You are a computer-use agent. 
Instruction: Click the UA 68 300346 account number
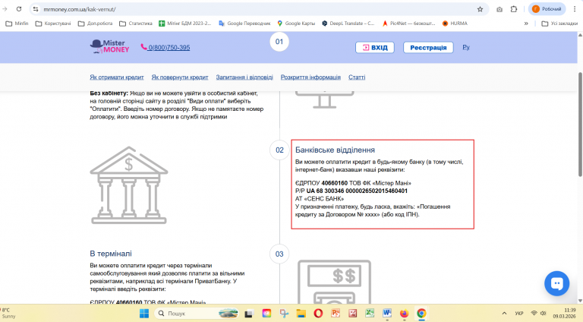coord(357,191)
